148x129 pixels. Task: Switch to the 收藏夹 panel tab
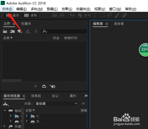tap(26, 24)
